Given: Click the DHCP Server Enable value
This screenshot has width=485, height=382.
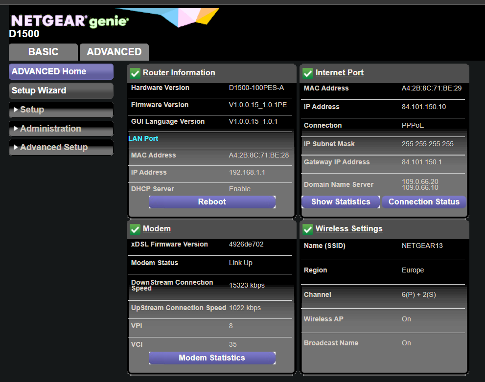Looking at the screenshot, I should 240,189.
